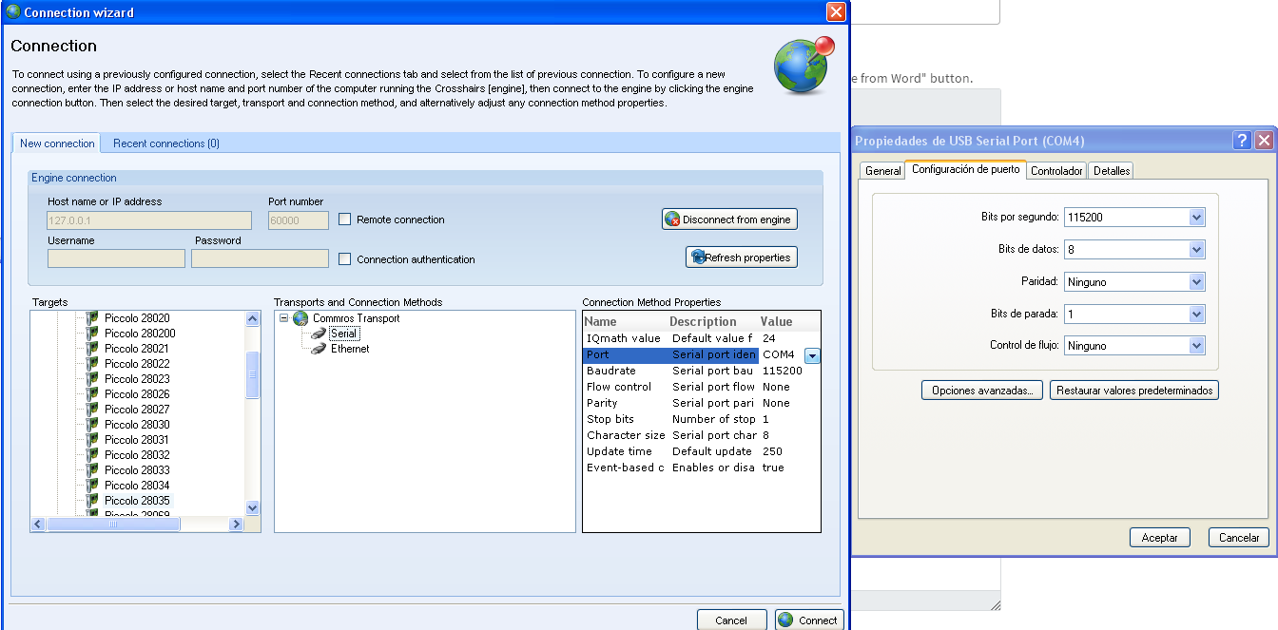Click the chip icon beside Piccolo 28033
Image resolution: width=1278 pixels, height=630 pixels.
tap(92, 470)
